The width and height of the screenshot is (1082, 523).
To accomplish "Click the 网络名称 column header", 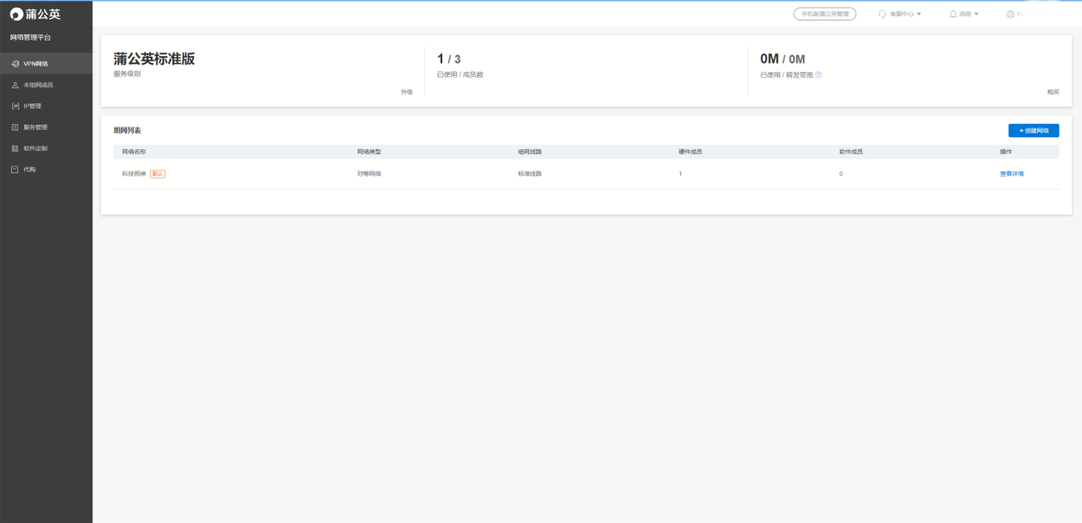I will 134,152.
